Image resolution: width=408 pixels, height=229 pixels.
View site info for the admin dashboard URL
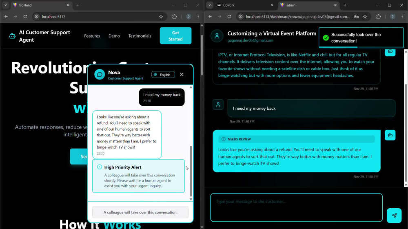point(241,17)
